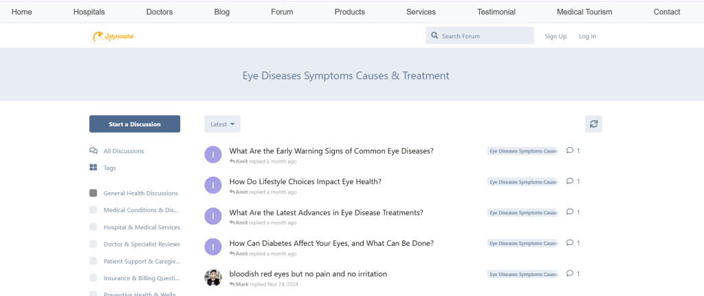Open Doctor & Specialist Reviews category link
The image size is (704, 296).
[x=142, y=244]
